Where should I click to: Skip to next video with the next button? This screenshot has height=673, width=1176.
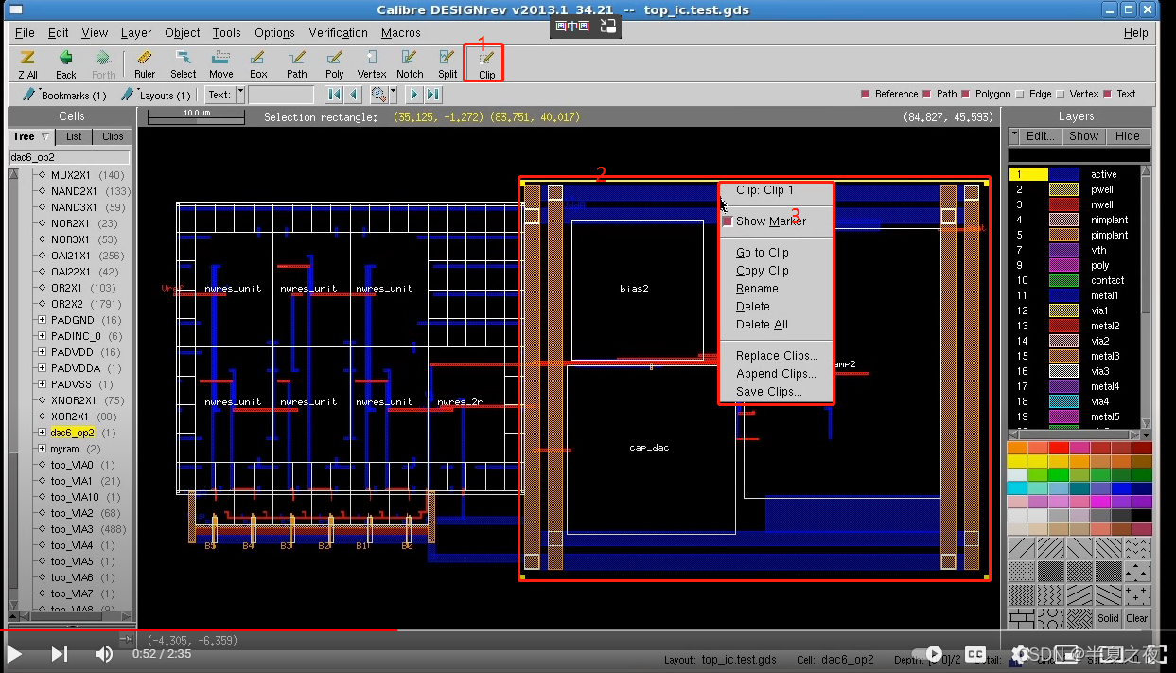tap(59, 653)
